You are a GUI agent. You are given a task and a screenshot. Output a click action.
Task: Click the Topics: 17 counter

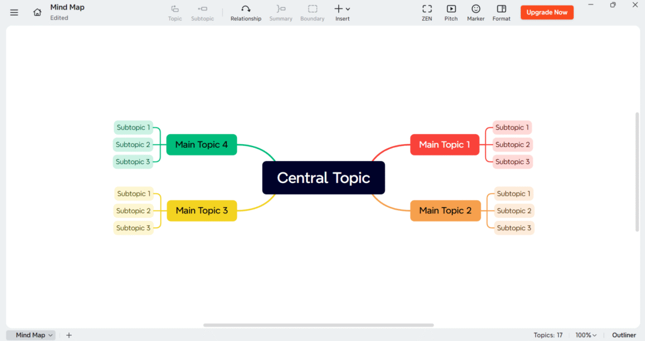click(548, 335)
